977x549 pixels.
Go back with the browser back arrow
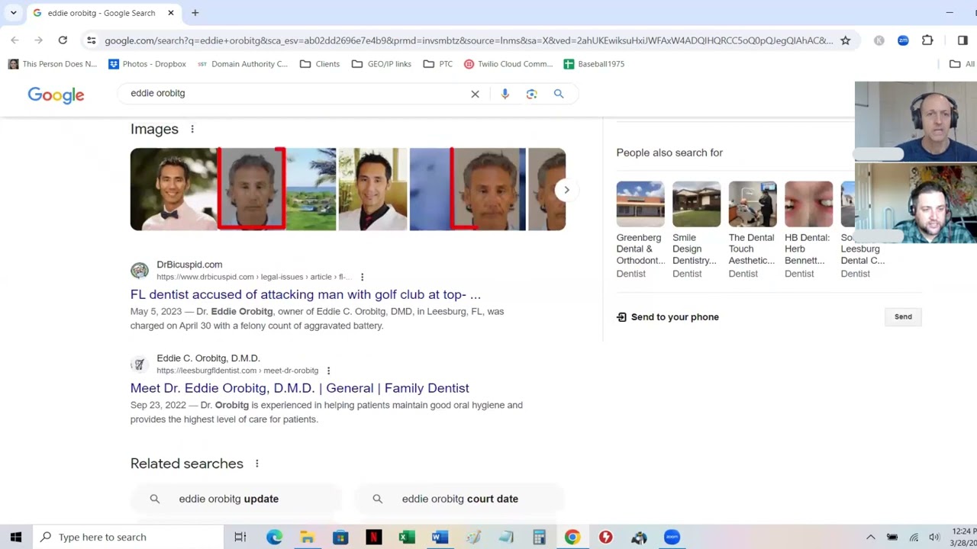[x=15, y=40]
